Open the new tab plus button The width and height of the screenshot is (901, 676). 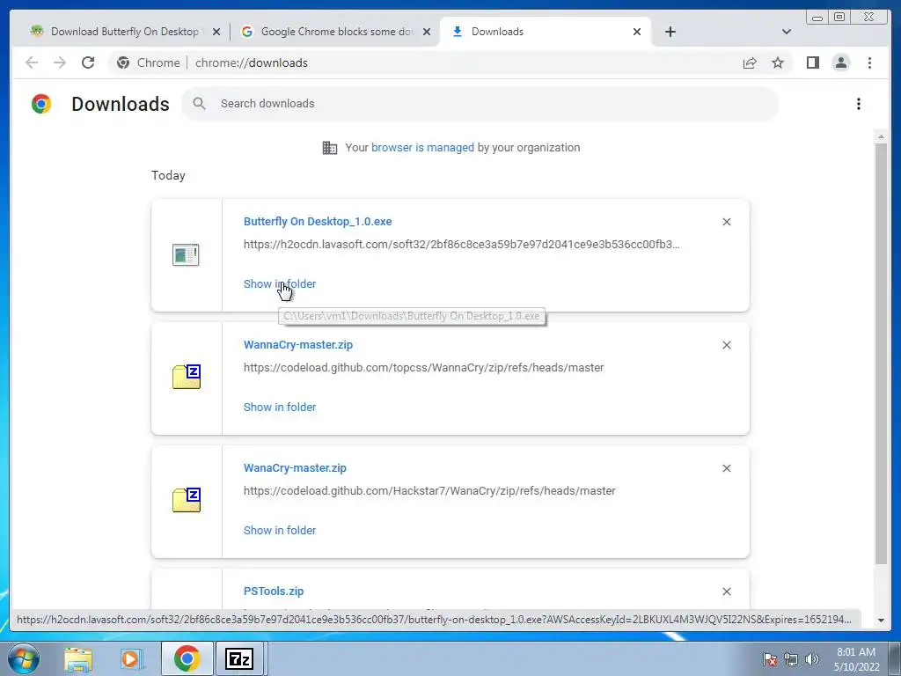(670, 32)
